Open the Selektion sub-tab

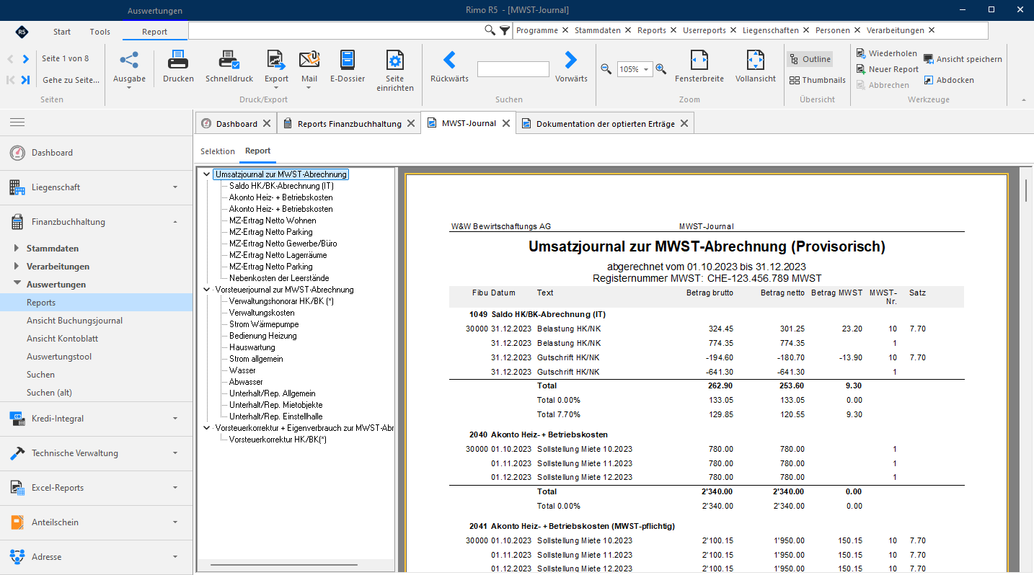click(x=218, y=151)
